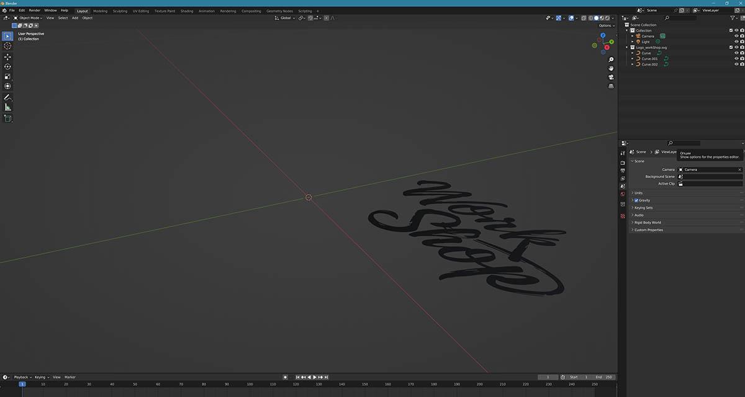This screenshot has width=745, height=397.
Task: Open the Collection properties tab
Action: [623, 203]
